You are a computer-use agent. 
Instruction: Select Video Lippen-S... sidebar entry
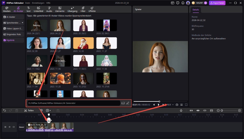13,28
